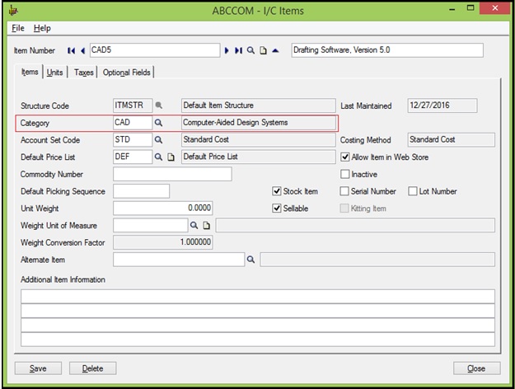Toggle the Kitting Item checkbox
This screenshot has height=389, width=515.
point(344,209)
